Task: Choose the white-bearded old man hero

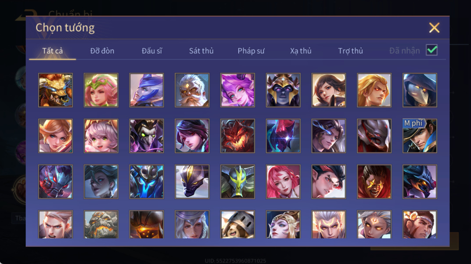Action: 192,90
